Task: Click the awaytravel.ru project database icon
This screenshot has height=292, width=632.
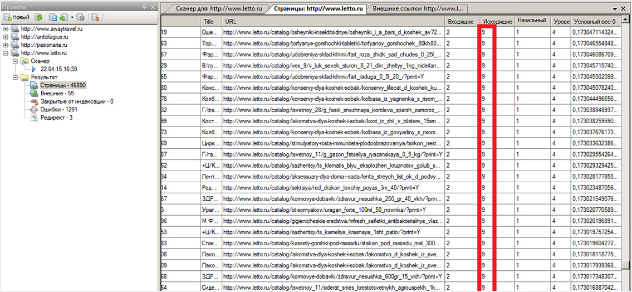Action: 15,29
